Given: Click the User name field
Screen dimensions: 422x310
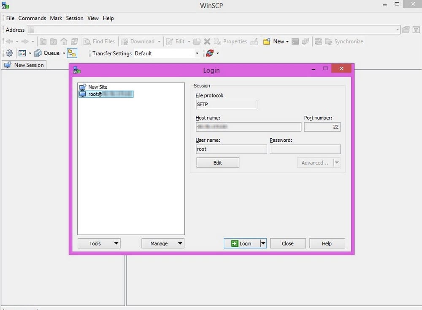Looking at the screenshot, I should coord(231,149).
